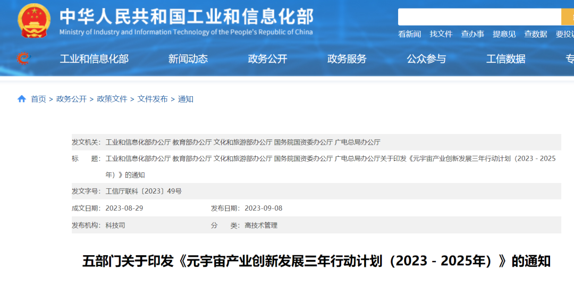Click the orange search button

(567, 17)
